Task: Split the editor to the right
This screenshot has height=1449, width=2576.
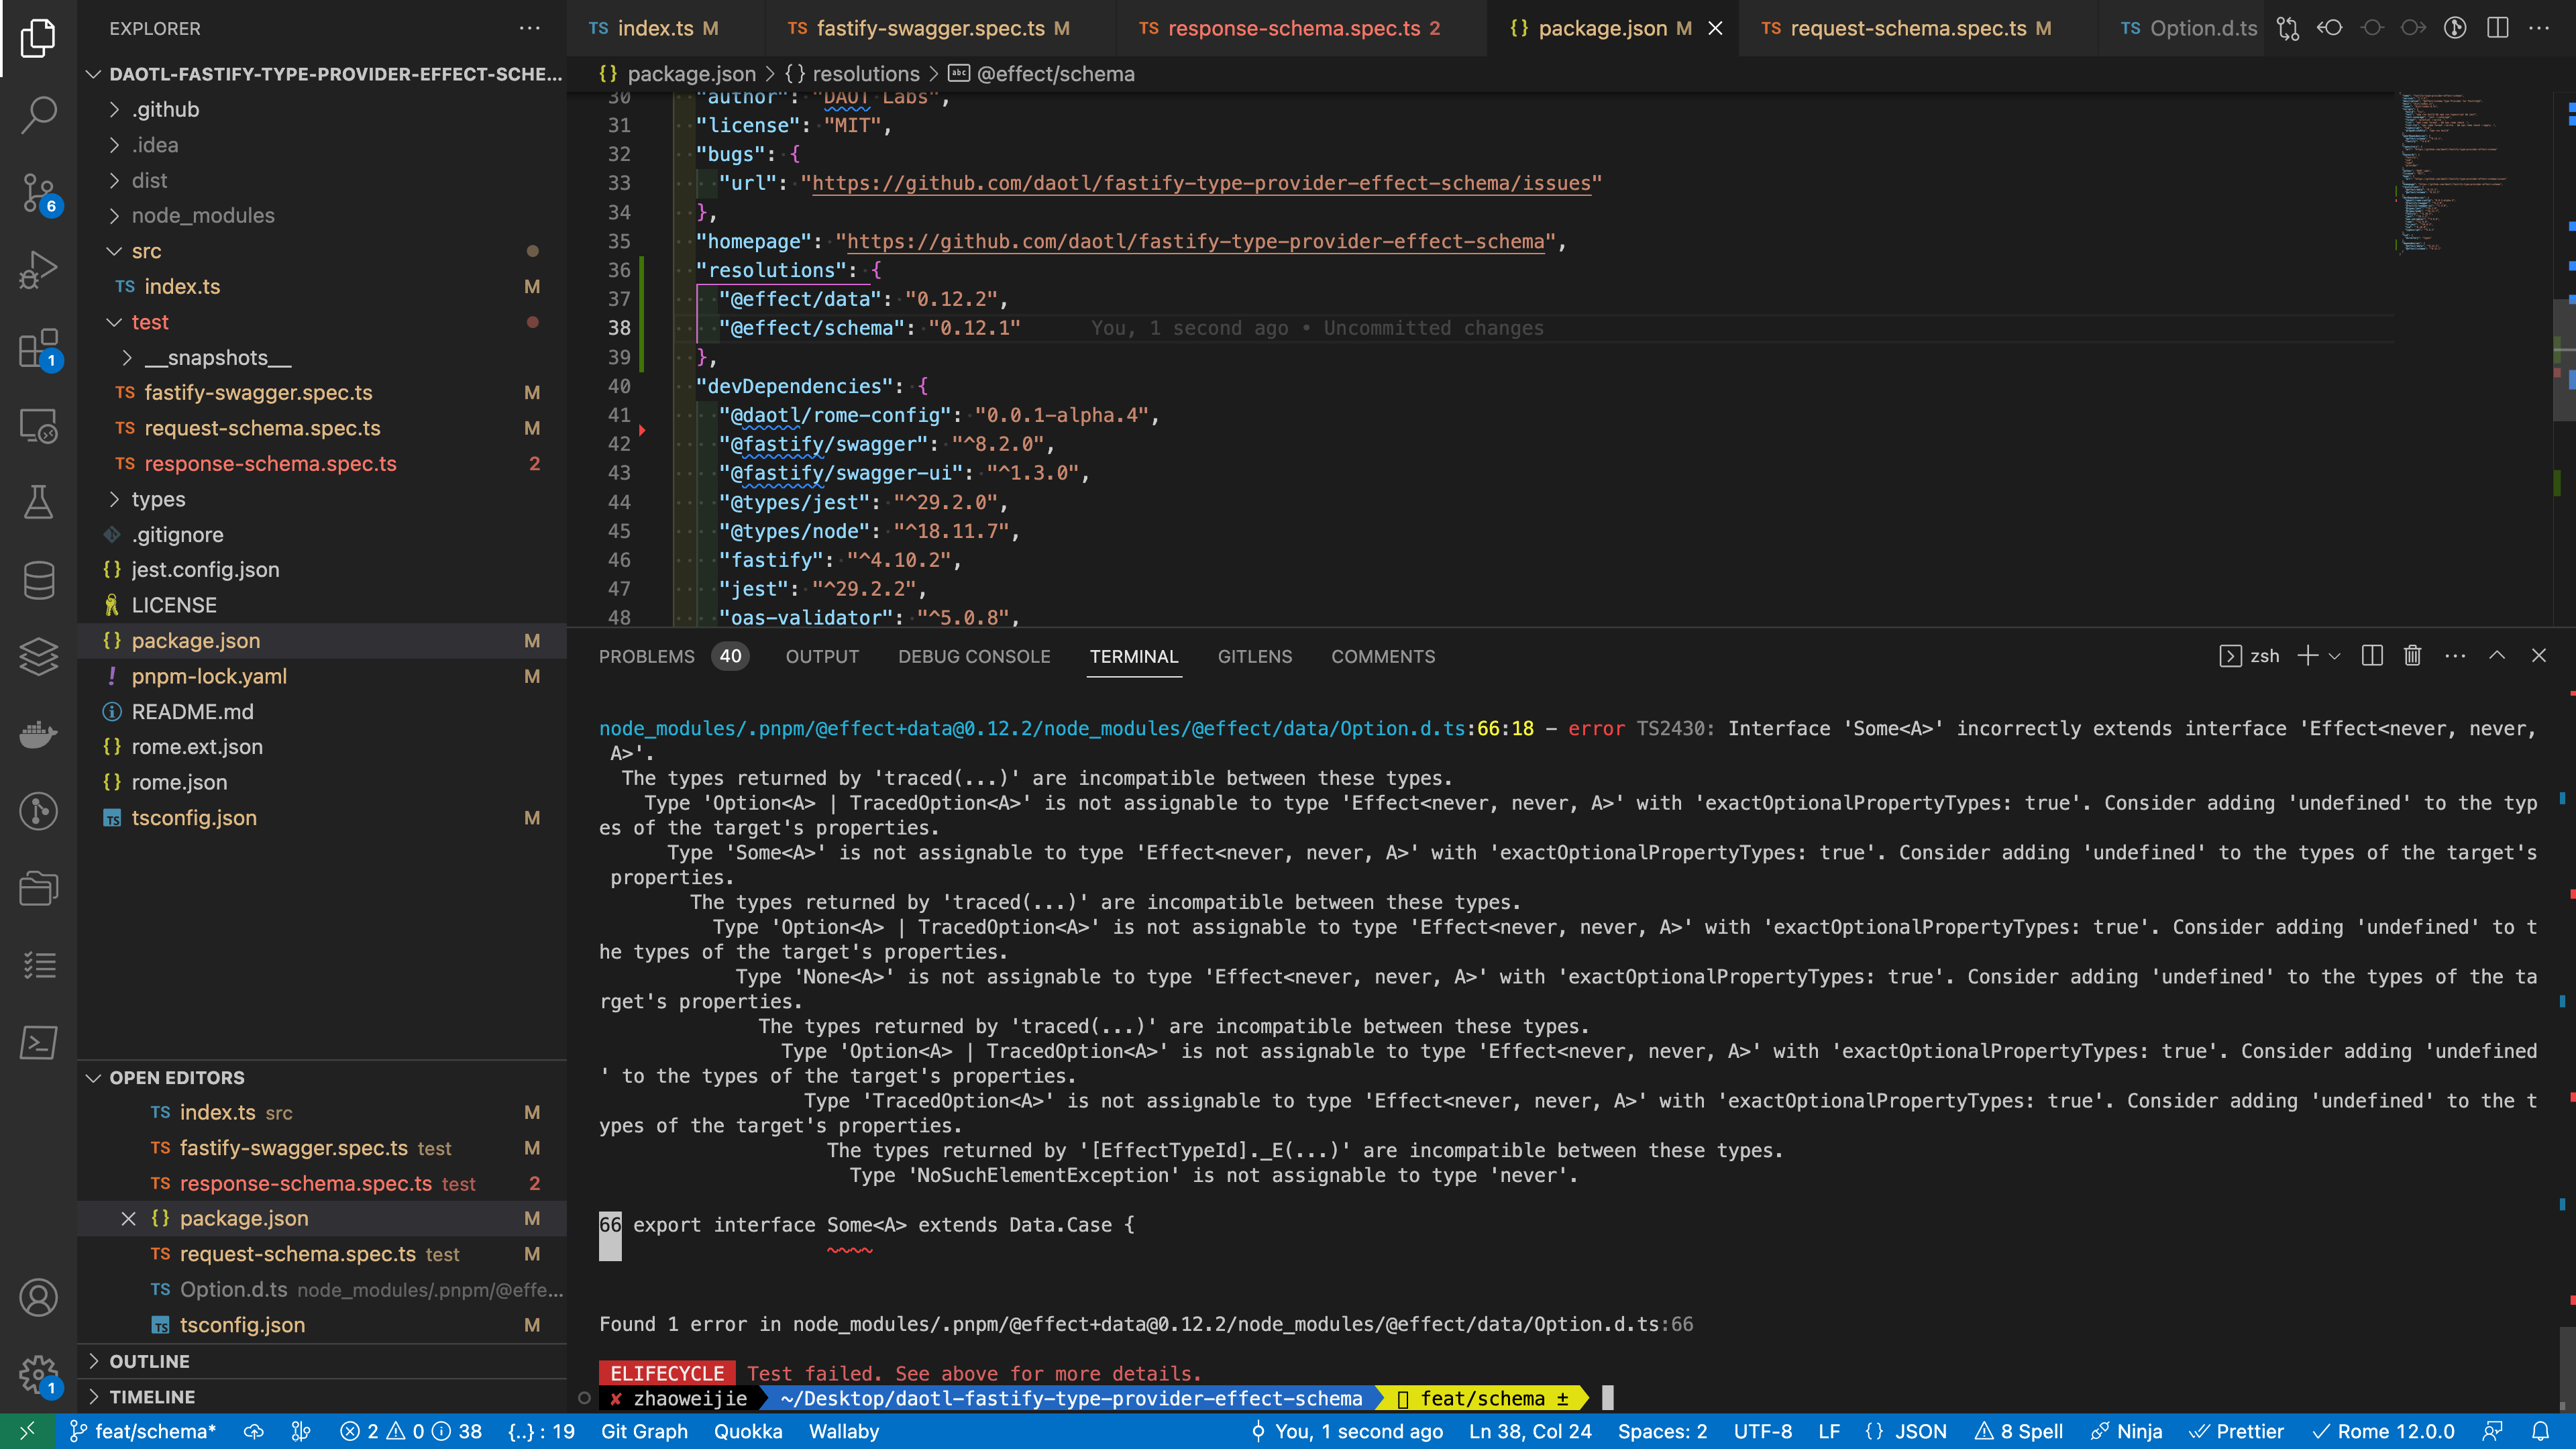Action: tap(2497, 28)
